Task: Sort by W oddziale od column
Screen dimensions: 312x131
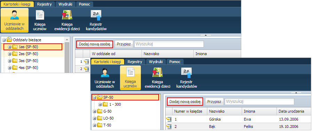Action: (115, 54)
